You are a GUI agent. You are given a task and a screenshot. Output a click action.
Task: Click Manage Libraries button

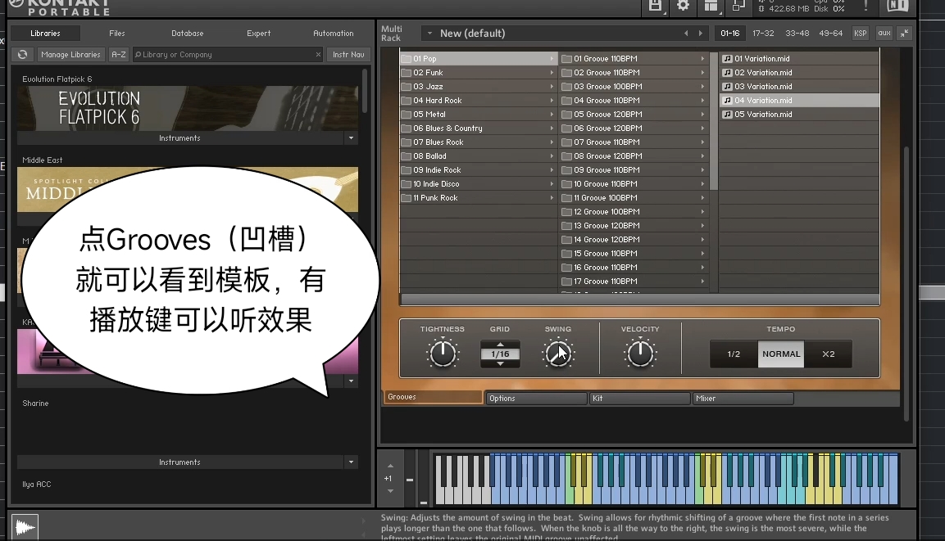(x=70, y=54)
